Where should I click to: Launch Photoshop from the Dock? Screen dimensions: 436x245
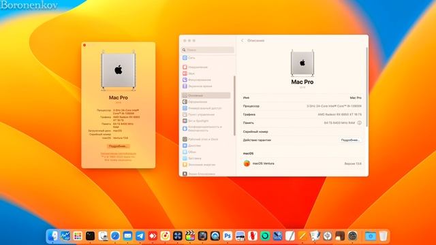point(228,236)
